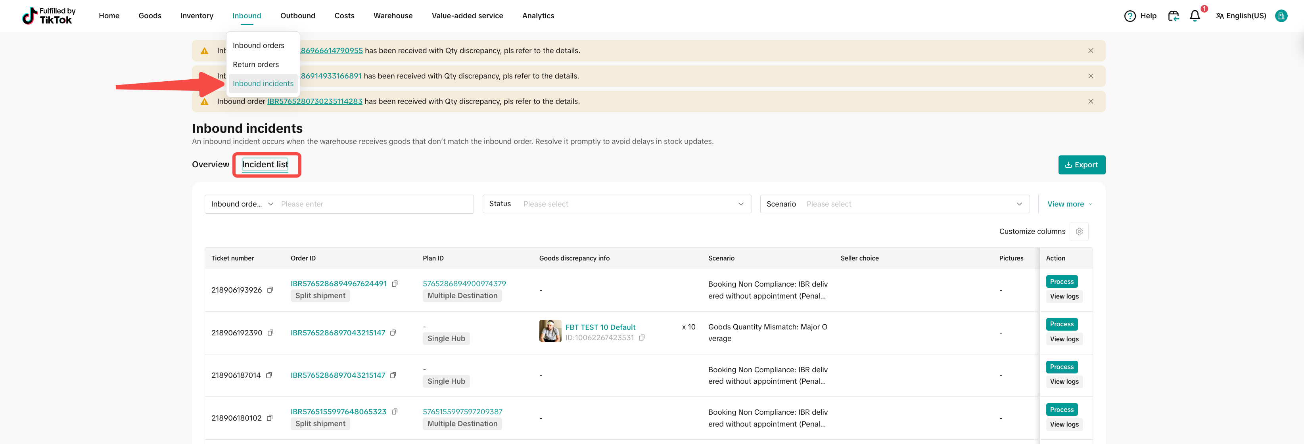Copy ticket number 218906193926
1304x444 pixels.
tap(270, 290)
